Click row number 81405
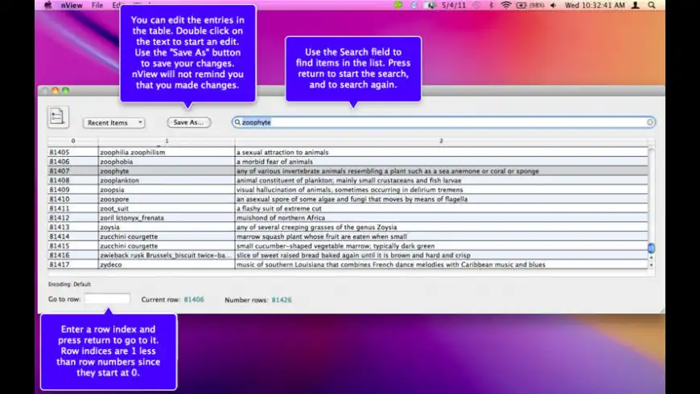This screenshot has height=394, width=700. click(60, 152)
